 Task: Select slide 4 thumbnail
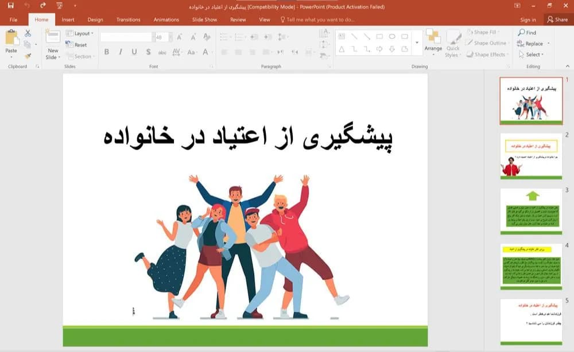(x=531, y=267)
